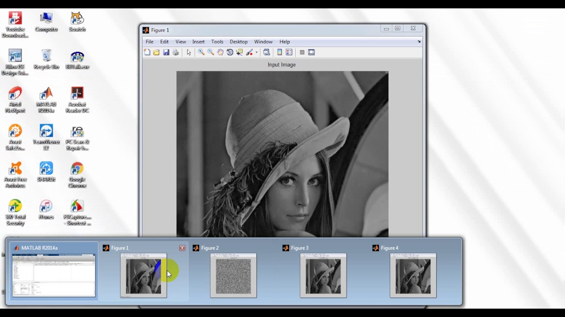Close the Figure 1 taskbar preview
Screen dimensions: 565x317
pos(182,248)
